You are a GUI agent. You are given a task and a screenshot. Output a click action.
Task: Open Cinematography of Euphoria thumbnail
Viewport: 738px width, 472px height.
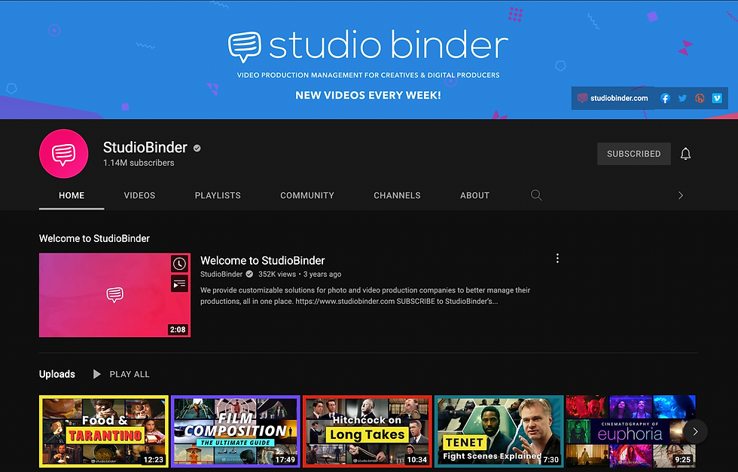[631, 431]
